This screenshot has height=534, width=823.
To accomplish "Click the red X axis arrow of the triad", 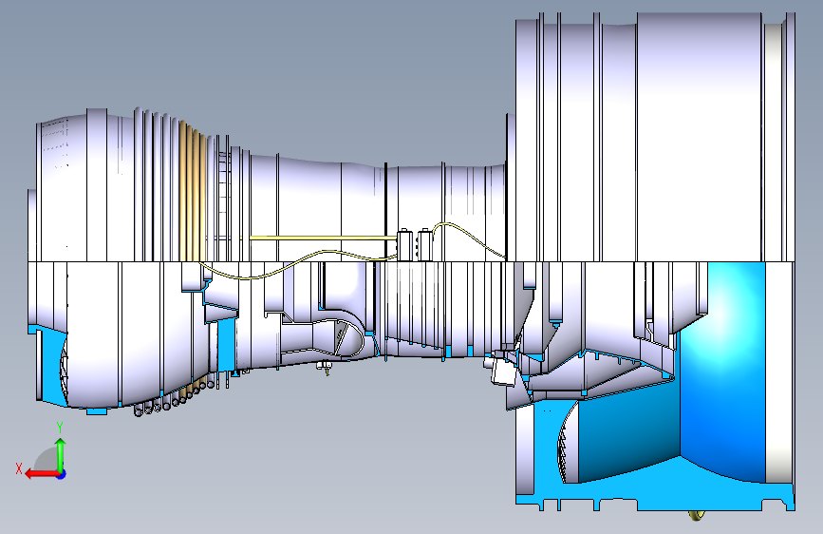I will pyautogui.click(x=41, y=474).
